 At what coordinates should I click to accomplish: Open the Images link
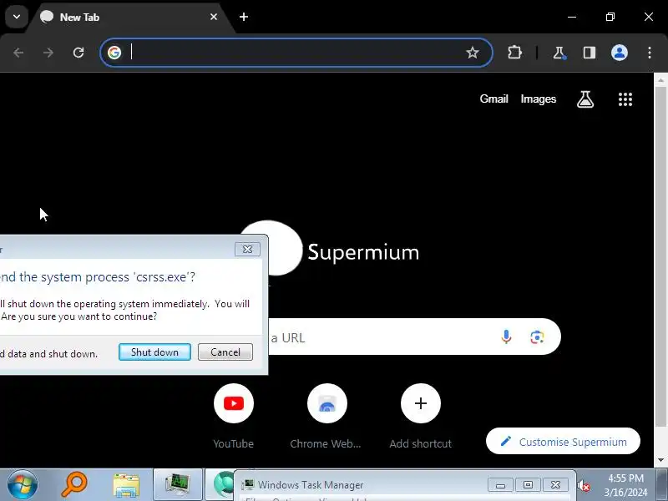click(x=538, y=99)
